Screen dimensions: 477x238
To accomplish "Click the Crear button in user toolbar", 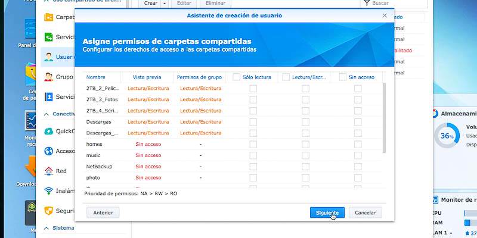I will pos(150,4).
